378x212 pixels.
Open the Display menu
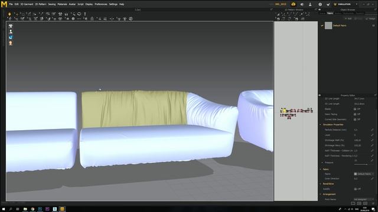[x=89, y=4]
